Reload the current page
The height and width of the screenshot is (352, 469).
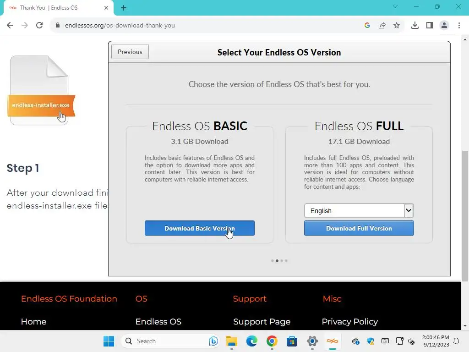click(39, 26)
